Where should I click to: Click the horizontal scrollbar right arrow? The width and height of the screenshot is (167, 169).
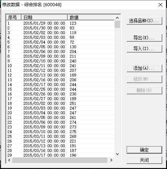pyautogui.click(x=111, y=160)
